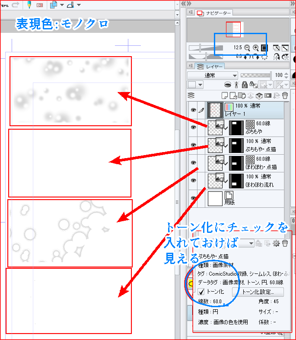Open the ruler display range dropdown

point(281,85)
